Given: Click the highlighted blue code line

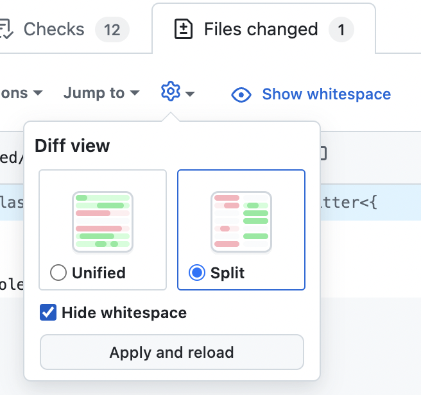Looking at the screenshot, I should [372, 203].
